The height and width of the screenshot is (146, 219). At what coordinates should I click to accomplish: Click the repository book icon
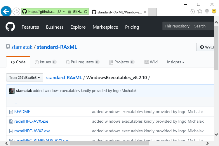(x=8, y=47)
